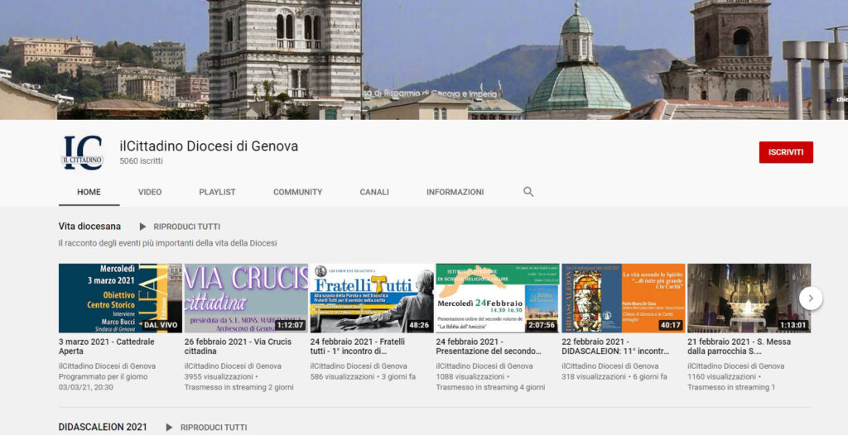Subscribe using the ISCRIVITI button
This screenshot has height=435, width=848.
[785, 152]
